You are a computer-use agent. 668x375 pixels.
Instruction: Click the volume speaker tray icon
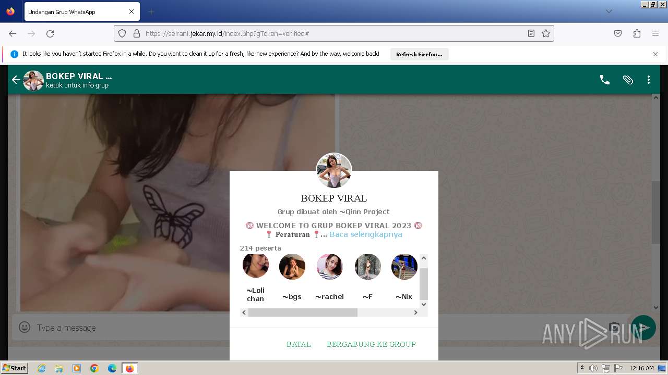point(593,368)
